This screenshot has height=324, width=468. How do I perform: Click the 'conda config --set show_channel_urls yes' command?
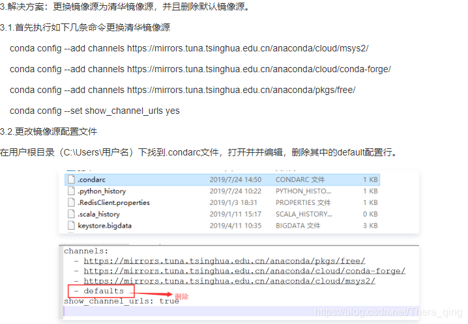[x=95, y=111]
